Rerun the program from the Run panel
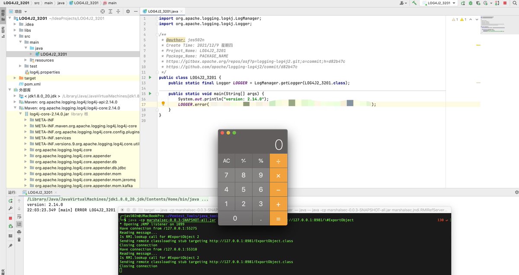The image size is (519, 275). tap(10, 201)
